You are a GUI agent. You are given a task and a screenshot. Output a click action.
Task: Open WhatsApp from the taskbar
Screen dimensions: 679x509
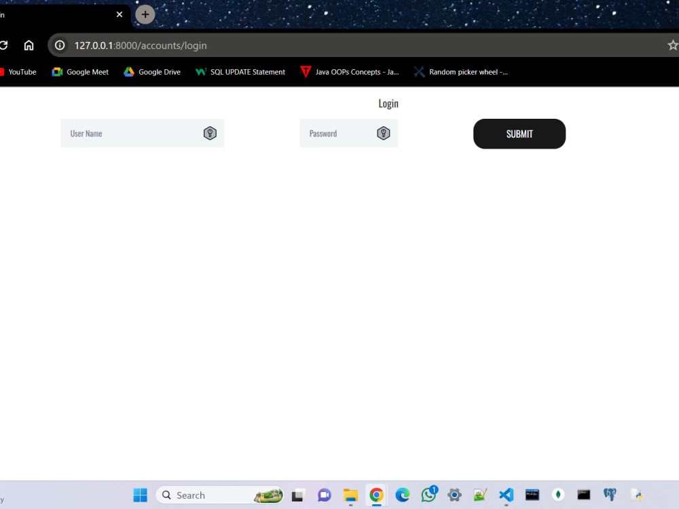click(428, 494)
